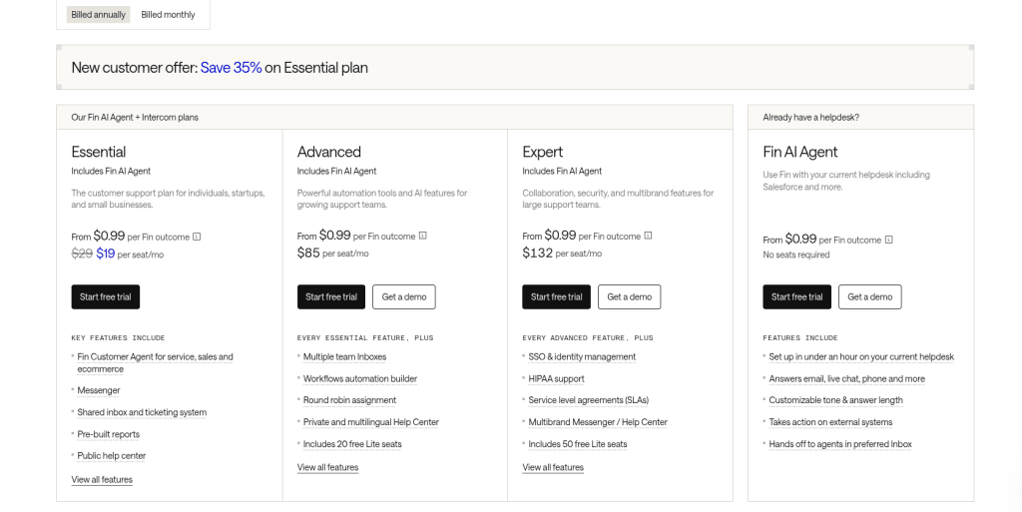Click Messenger feature under Essential
1022x512 pixels.
pyautogui.click(x=99, y=390)
